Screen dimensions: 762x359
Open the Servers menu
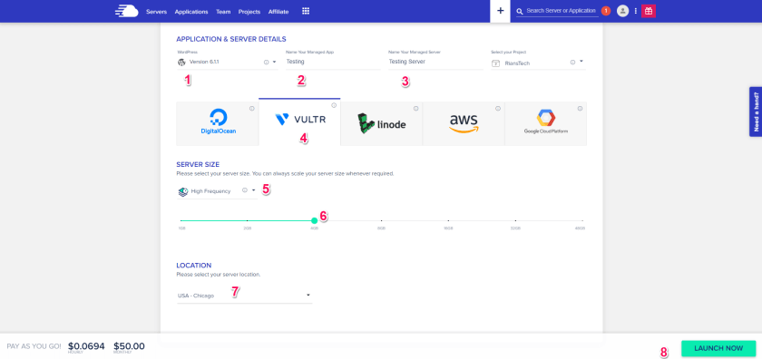(x=156, y=12)
